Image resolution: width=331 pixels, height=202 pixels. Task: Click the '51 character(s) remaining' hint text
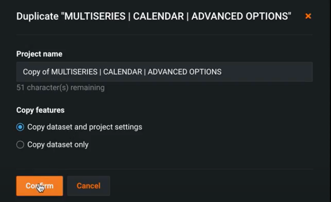tap(60, 88)
